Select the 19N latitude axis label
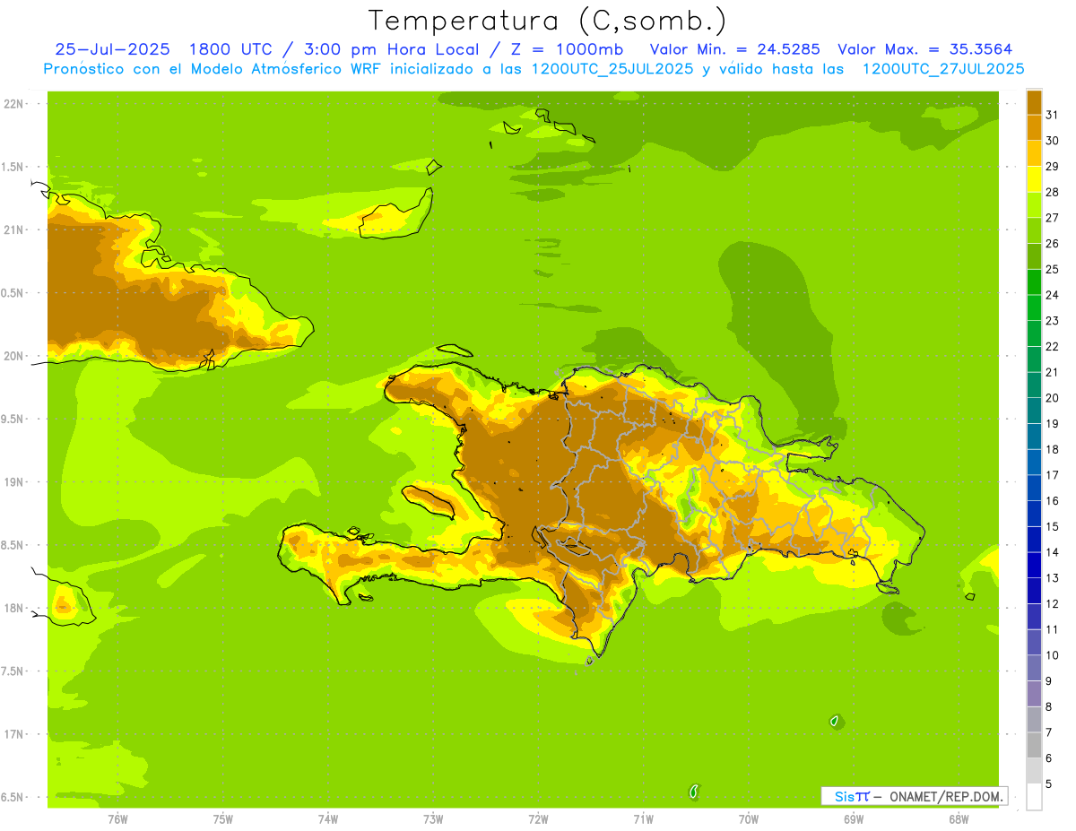Viewport: 1076px width, 831px height. 14,482
